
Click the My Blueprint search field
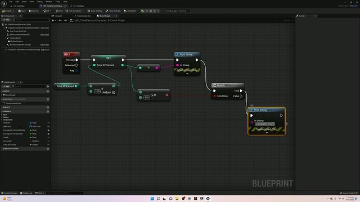coord(29,86)
